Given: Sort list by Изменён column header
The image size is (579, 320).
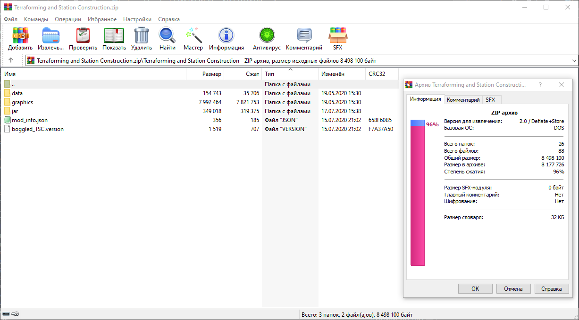Looking at the screenshot, I should coord(342,74).
